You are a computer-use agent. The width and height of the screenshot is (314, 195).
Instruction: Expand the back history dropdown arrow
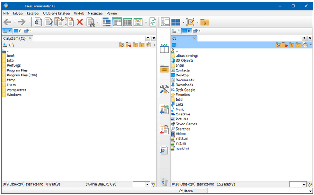point(15,22)
